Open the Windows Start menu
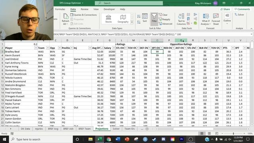254x143 pixels. (4, 139)
